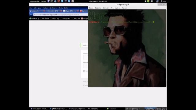Viewport: 196px width, 110px height.
Task: Toggle the Remember checkbox on login form
Action: click(x=84, y=71)
